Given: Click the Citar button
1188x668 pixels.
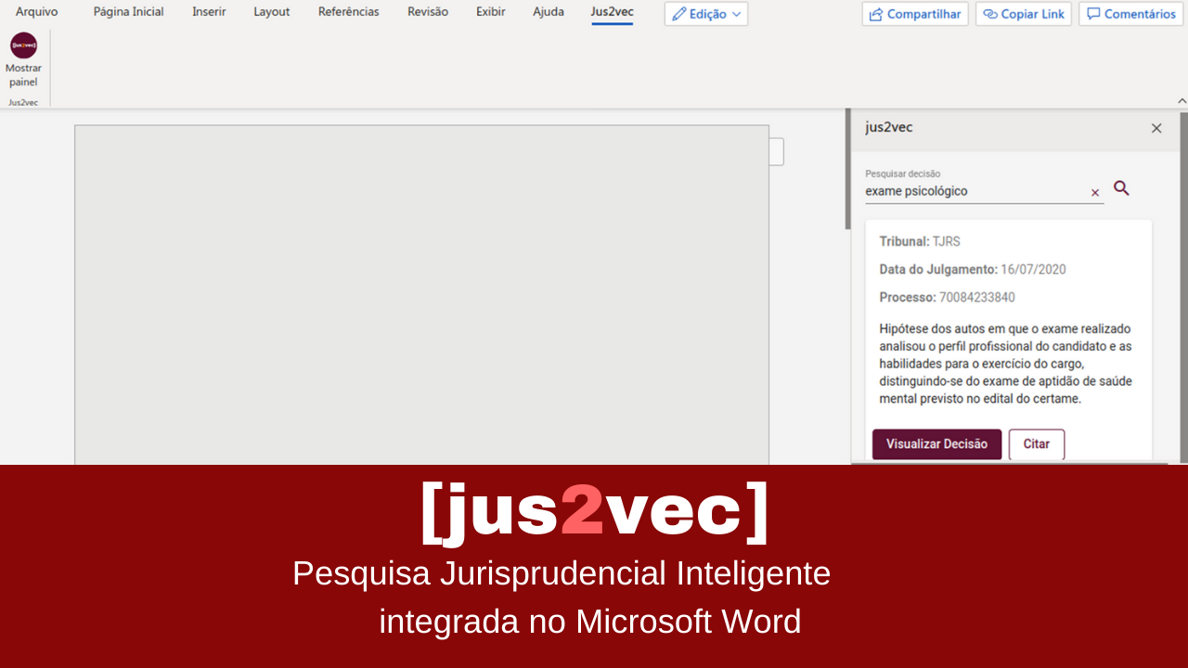Looking at the screenshot, I should [1037, 443].
